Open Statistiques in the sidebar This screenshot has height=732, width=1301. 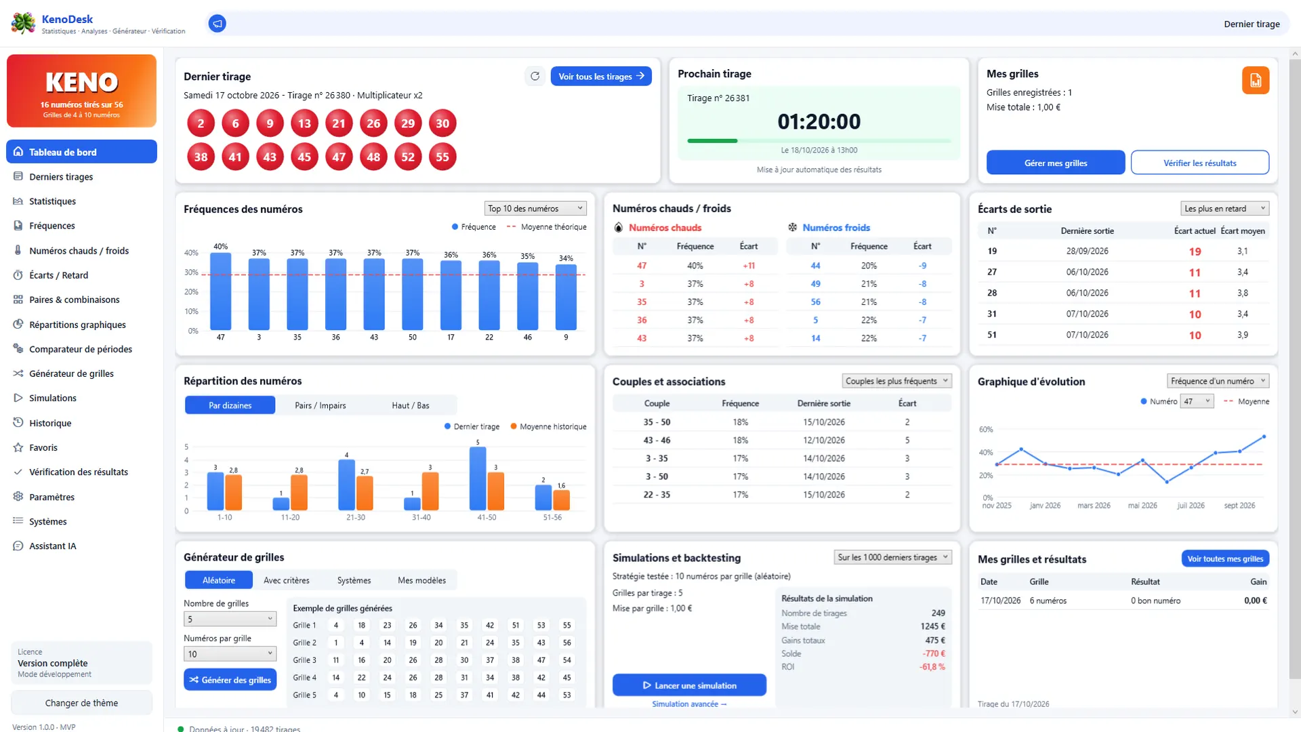coord(81,201)
